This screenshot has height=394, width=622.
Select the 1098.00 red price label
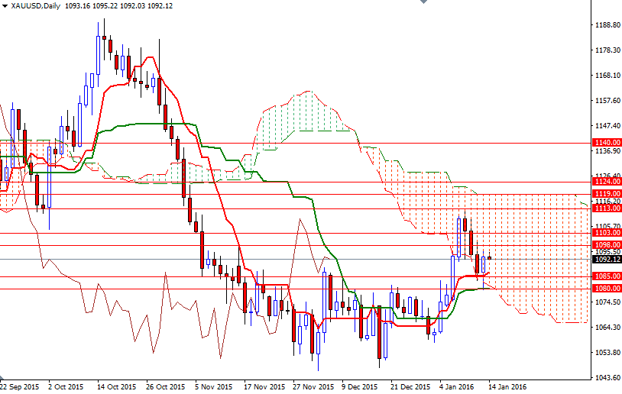607,244
